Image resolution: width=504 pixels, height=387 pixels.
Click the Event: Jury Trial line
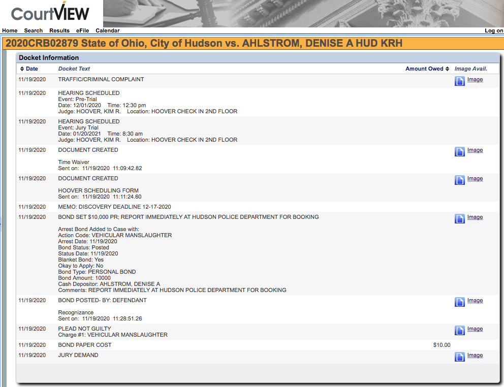point(78,127)
